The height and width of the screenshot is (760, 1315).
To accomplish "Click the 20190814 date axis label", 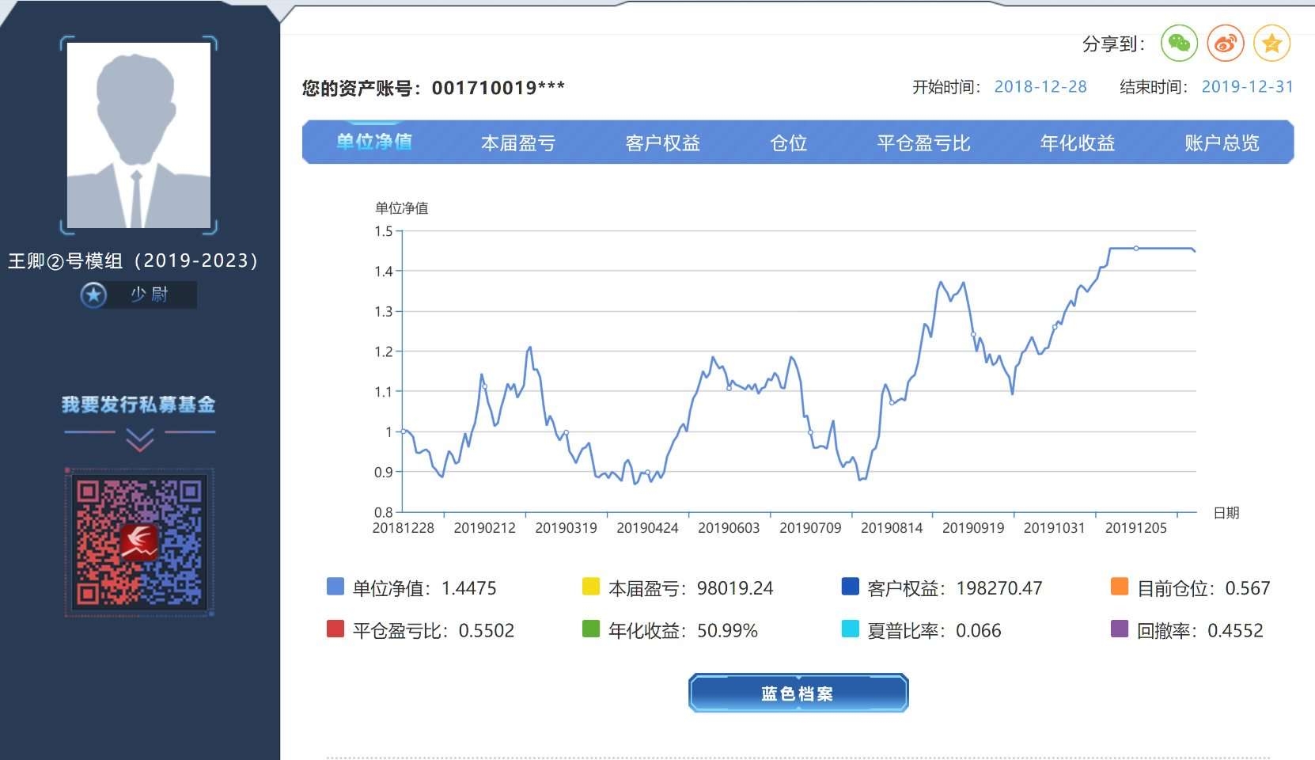I will [x=892, y=528].
